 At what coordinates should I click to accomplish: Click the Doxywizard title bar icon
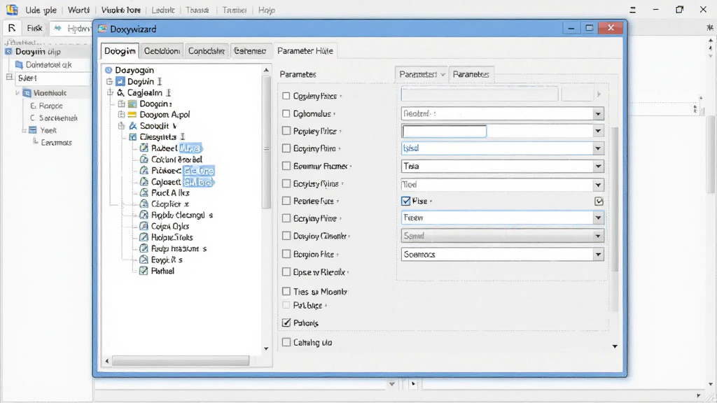pos(103,29)
